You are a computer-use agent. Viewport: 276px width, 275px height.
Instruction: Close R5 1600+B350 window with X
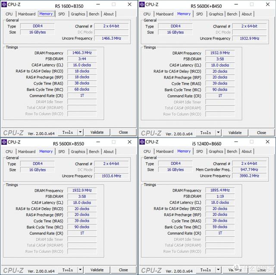click(x=129, y=4)
